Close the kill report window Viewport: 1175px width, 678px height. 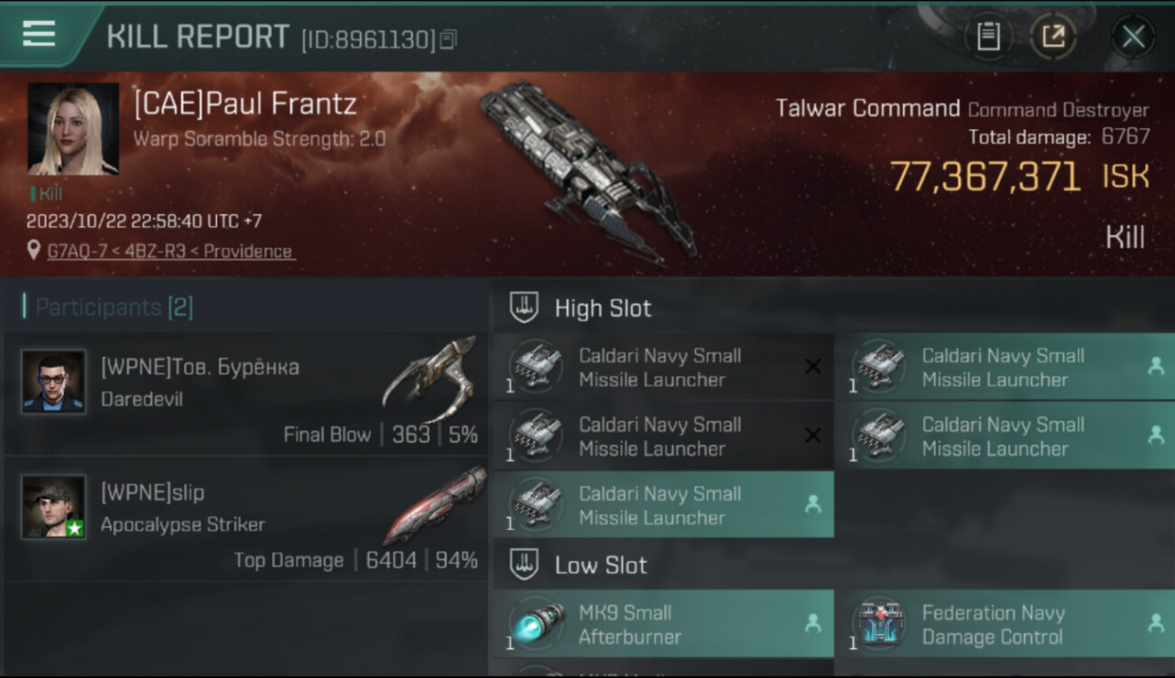point(1133,37)
